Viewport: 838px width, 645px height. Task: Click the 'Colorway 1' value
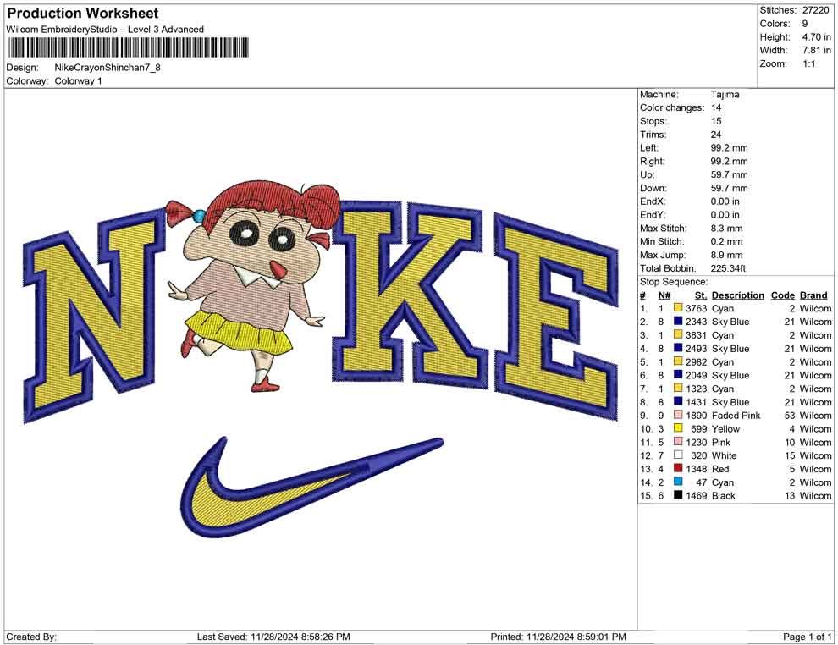pos(78,80)
